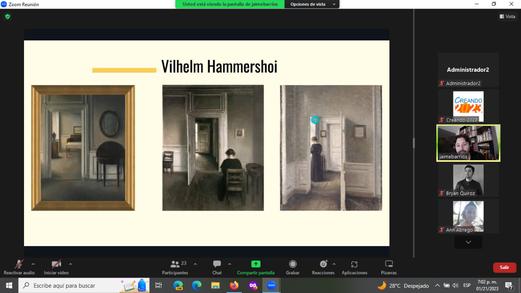This screenshot has height=293, width=521.
Task: Open the purple mask app in taskbar
Action: point(253,285)
